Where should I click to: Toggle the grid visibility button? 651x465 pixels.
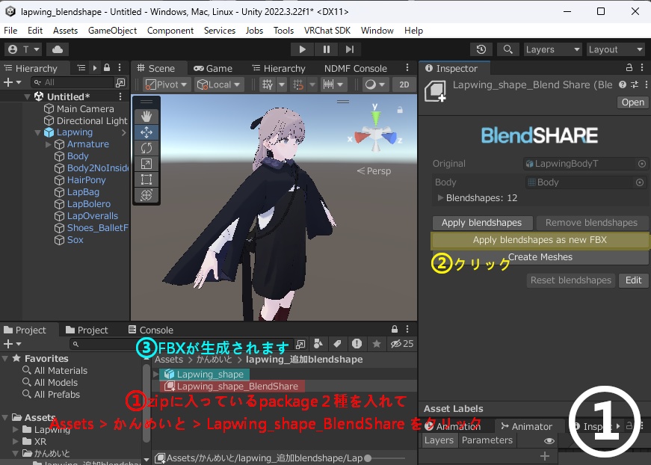(x=268, y=84)
